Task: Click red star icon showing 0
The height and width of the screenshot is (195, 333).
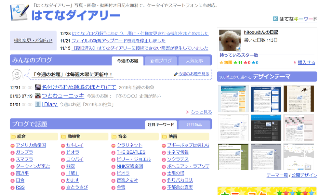Action: (246, 63)
